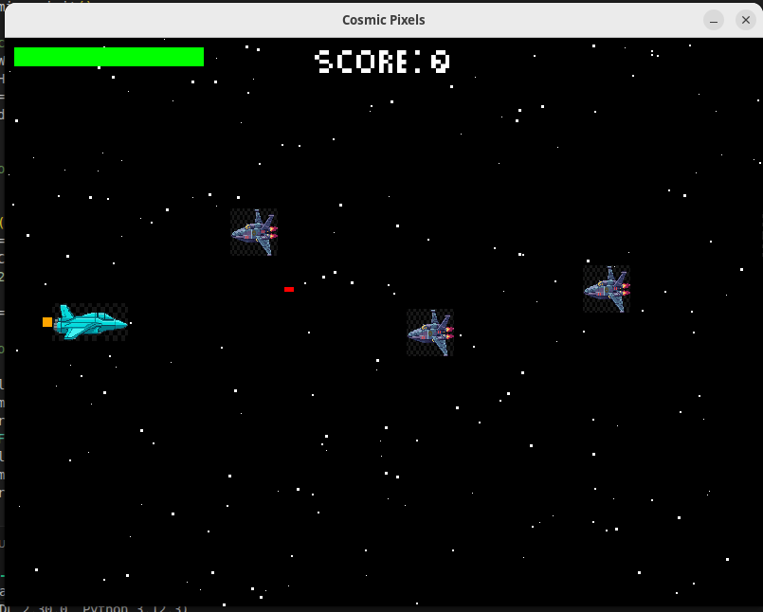Click red engine flames on middle enemy
763x612 pixels.
coord(449,333)
